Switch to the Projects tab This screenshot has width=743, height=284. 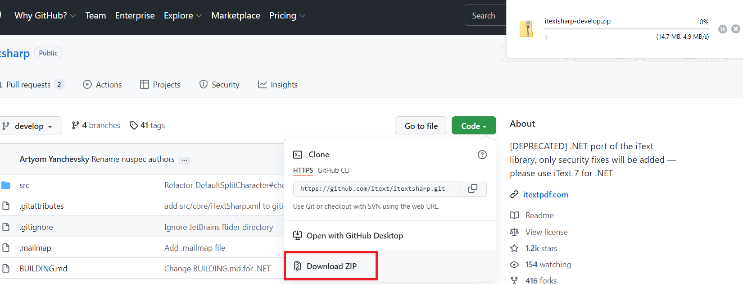[160, 84]
